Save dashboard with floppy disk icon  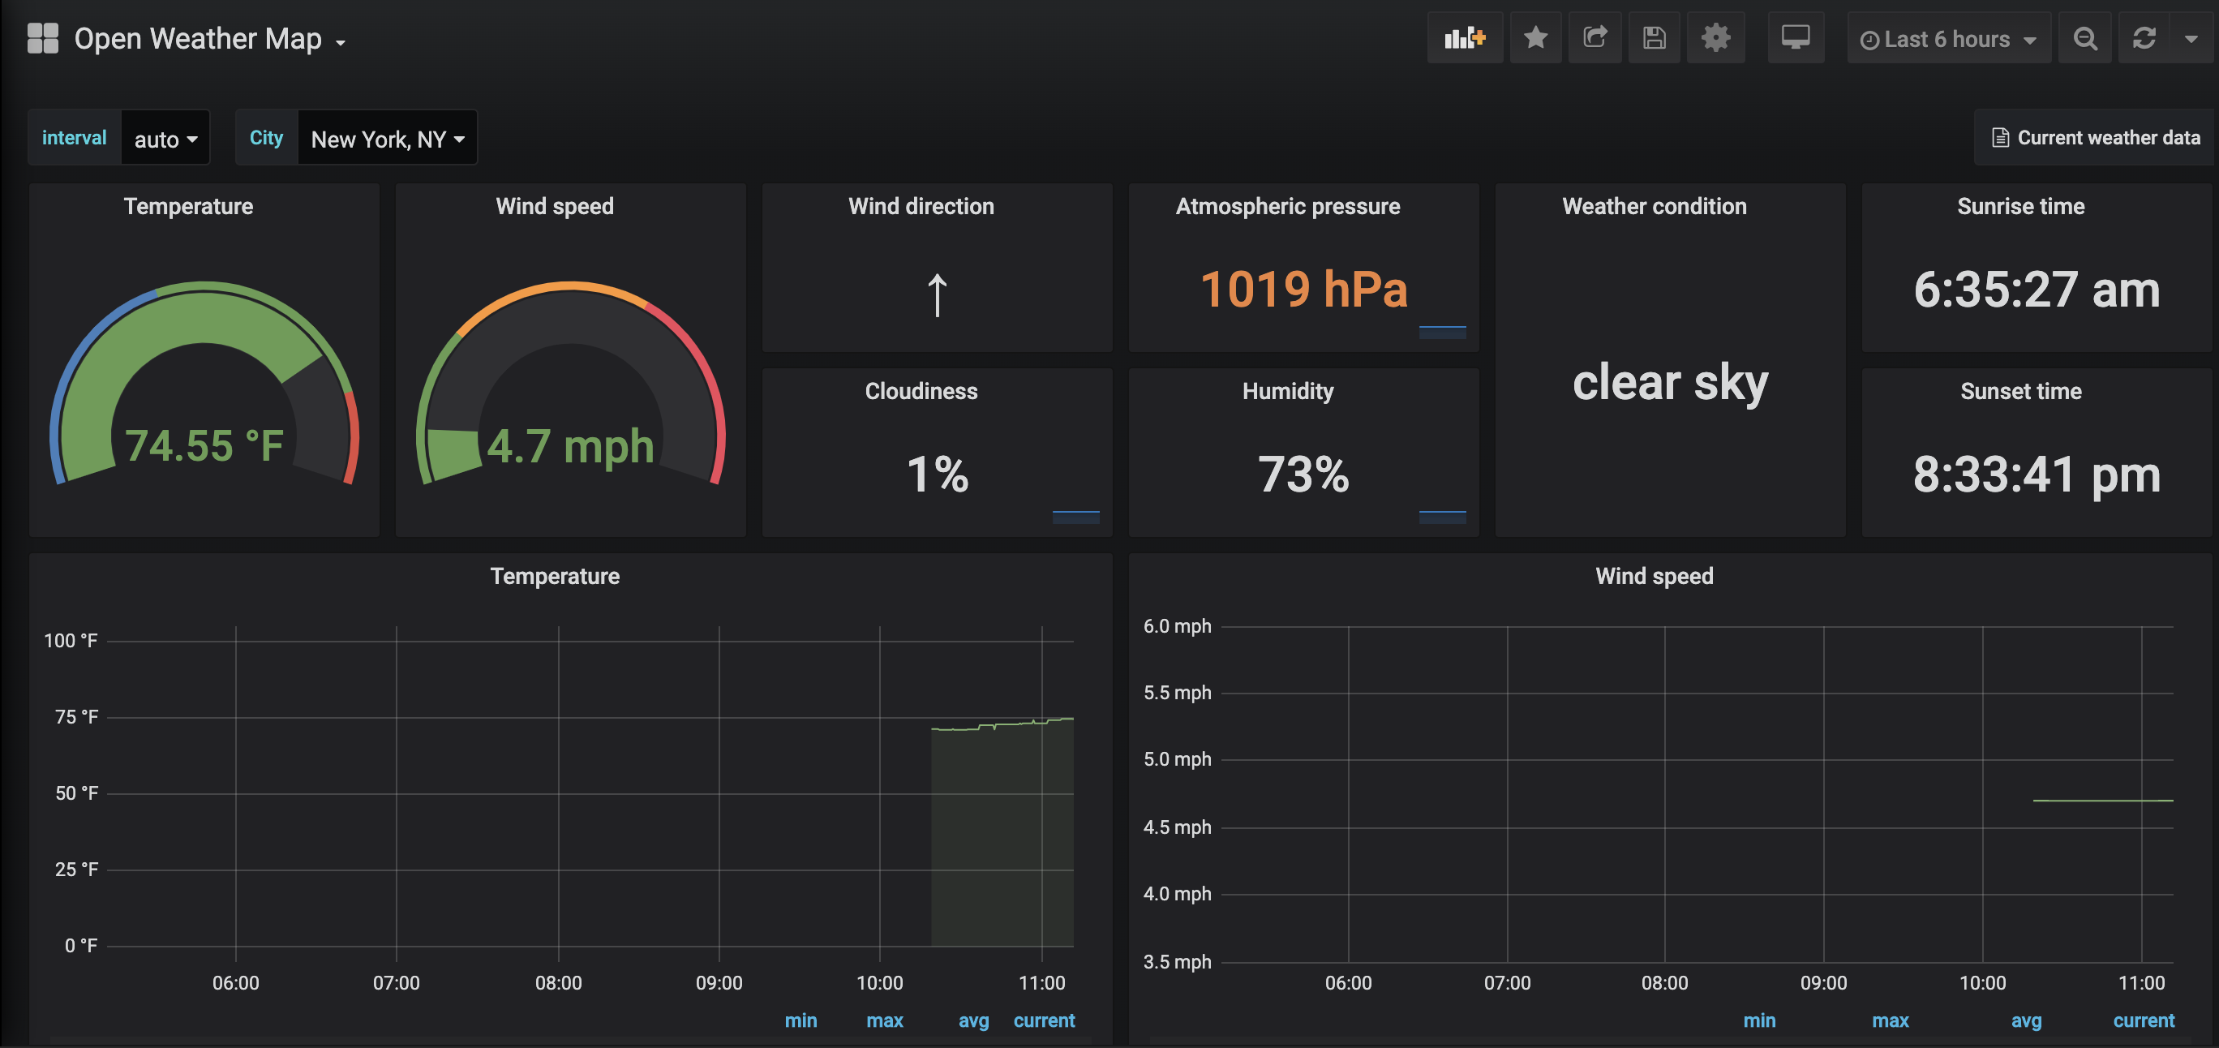(1653, 38)
